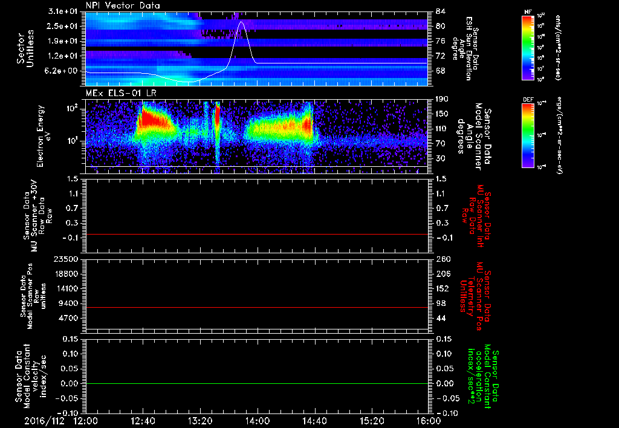Click the 16:00 time axis label
The width and height of the screenshot is (619, 428).
[429, 421]
